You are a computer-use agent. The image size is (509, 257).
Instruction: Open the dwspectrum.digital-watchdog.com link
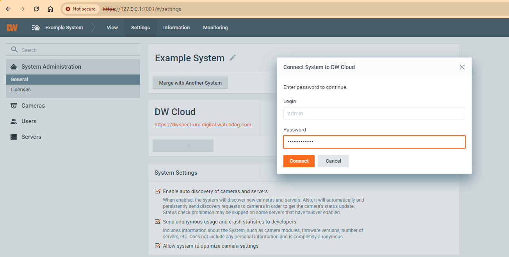(x=203, y=125)
